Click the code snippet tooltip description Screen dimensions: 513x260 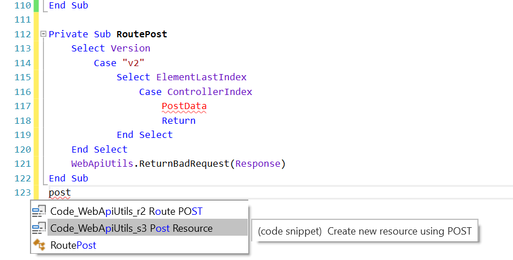tap(364, 231)
